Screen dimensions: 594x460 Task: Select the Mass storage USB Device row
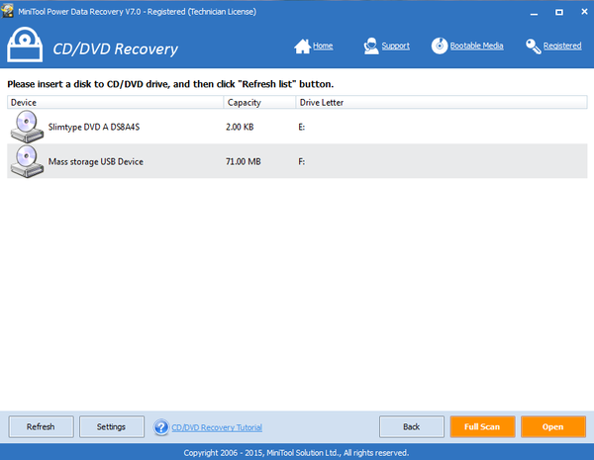pyautogui.click(x=297, y=161)
